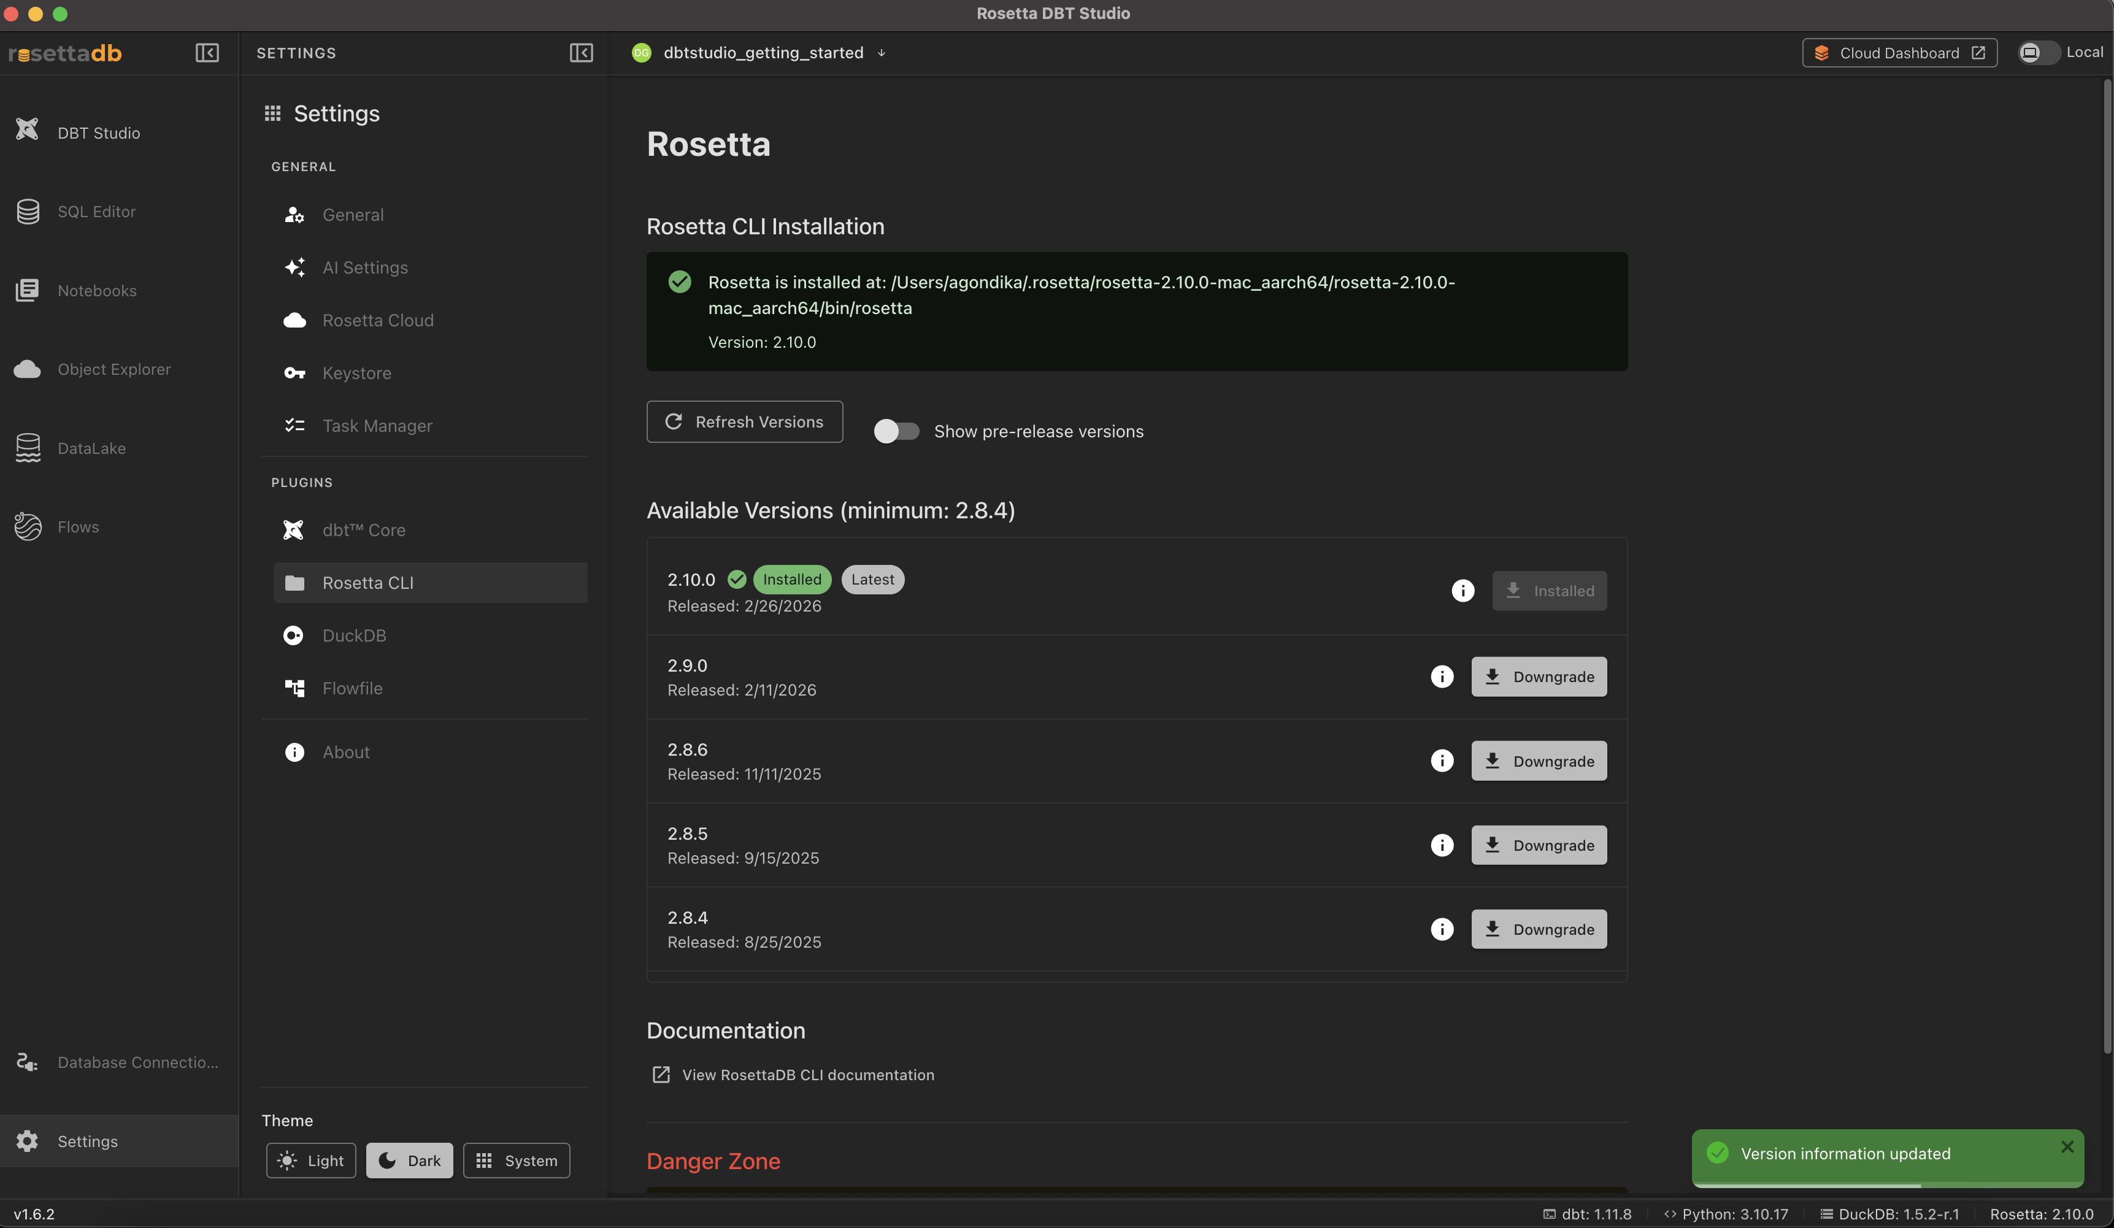The height and width of the screenshot is (1228, 2114).
Task: Click the Settings gear in the sidebar
Action: (28, 1141)
